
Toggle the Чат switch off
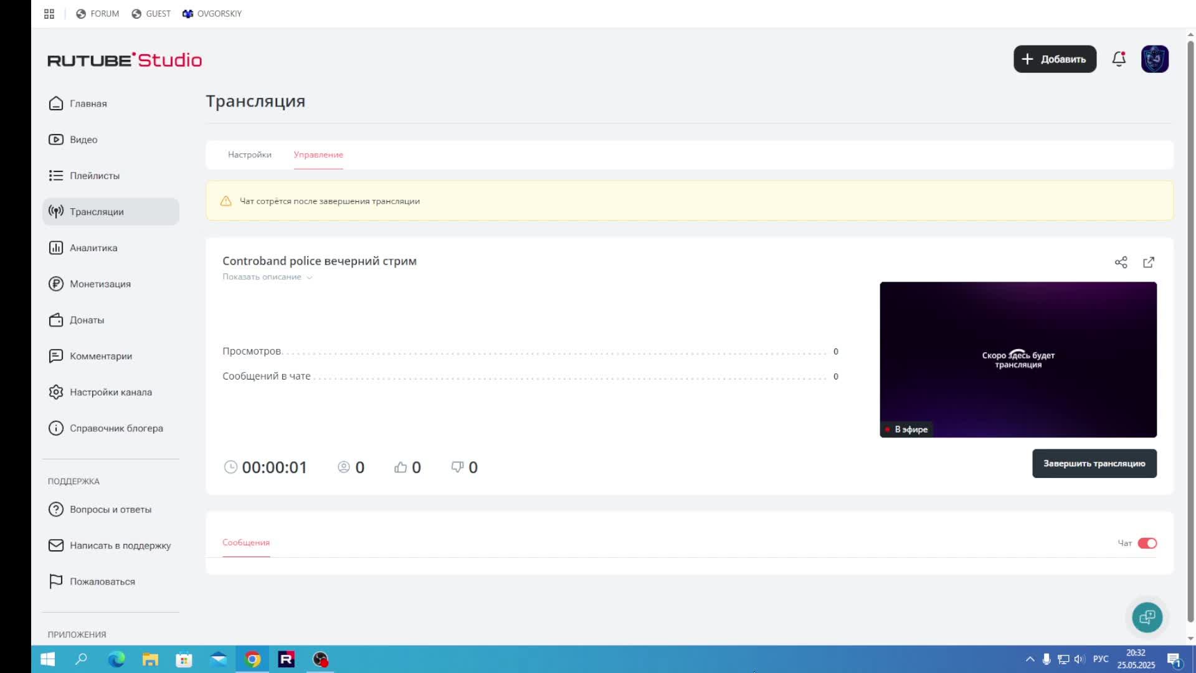click(1147, 543)
